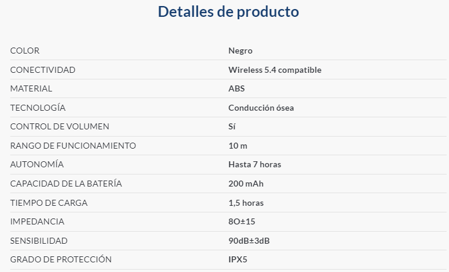Click the CAPACIDAD DE LA BATERÍA label
Image resolution: width=449 pixels, height=272 pixels.
point(66,184)
